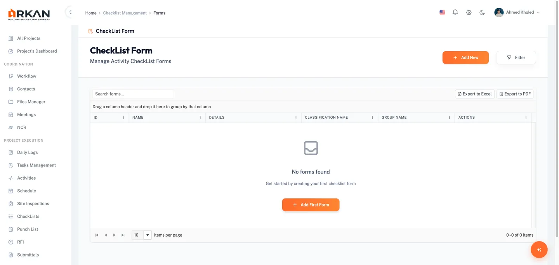559x265 pixels.
Task: Collapse the sidebar with the hamburger toggle
Action: (70, 12)
